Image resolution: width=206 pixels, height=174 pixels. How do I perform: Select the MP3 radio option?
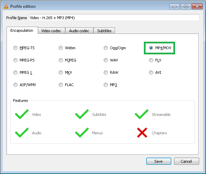click(x=106, y=85)
